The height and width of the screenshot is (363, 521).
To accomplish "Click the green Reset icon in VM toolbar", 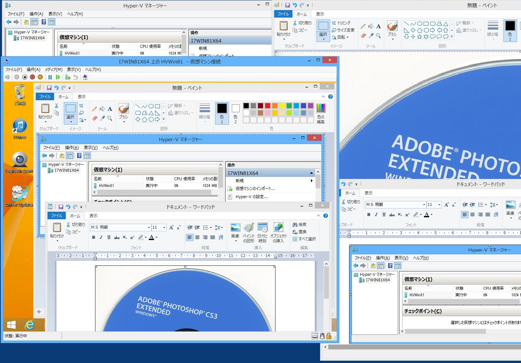I will tap(58, 77).
